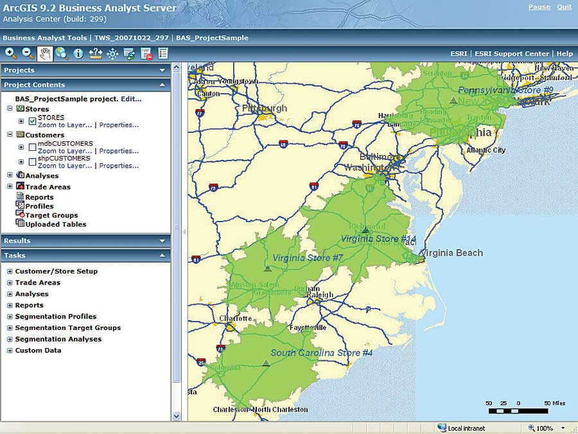This screenshot has height=434, width=578.
Task: Open TWS_20071022_297 breadcrumb
Action: (x=131, y=38)
